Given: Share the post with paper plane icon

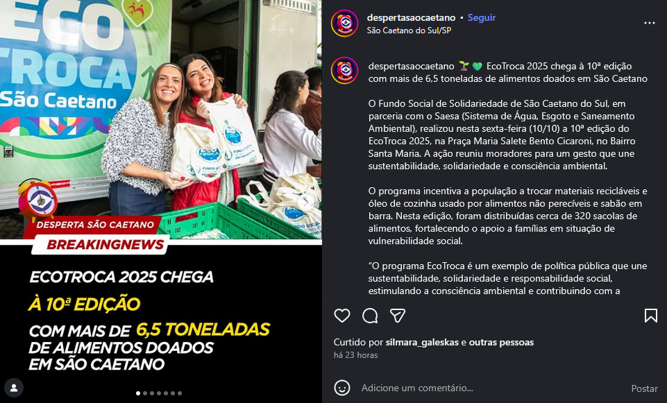Looking at the screenshot, I should click(397, 316).
